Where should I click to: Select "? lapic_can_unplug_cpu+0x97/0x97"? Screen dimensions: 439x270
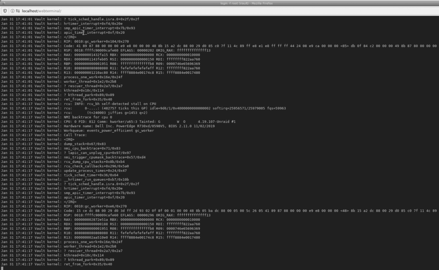(97, 153)
